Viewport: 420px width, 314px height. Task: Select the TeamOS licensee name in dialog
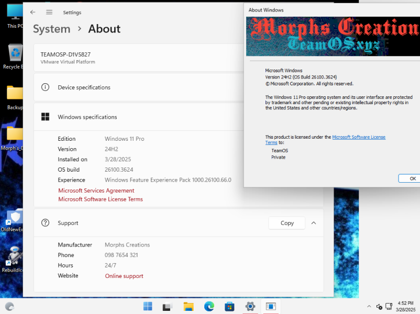pos(280,150)
